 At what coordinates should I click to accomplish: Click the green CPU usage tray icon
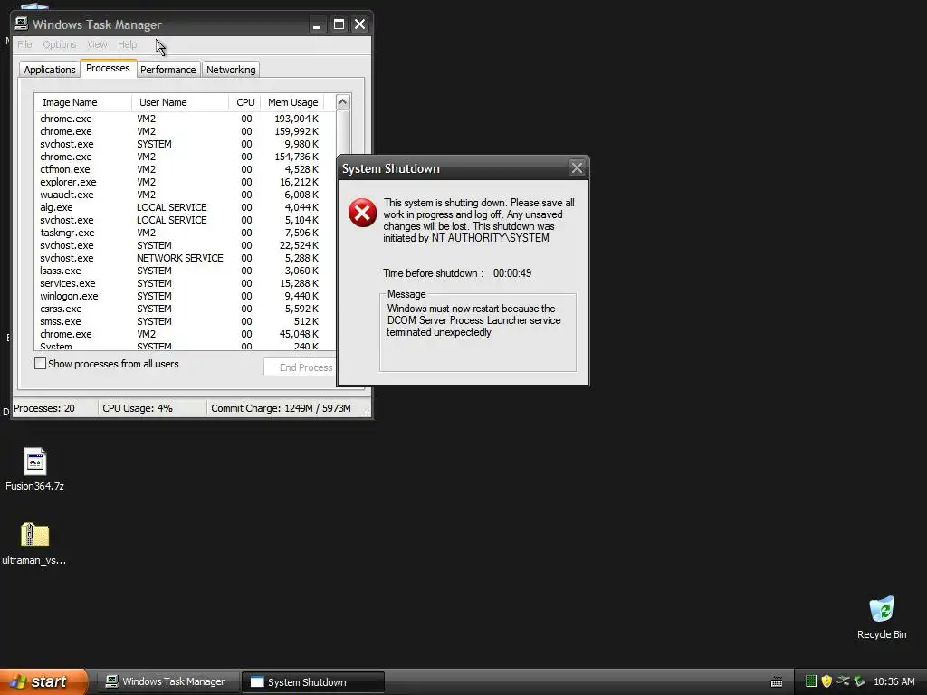(x=811, y=681)
